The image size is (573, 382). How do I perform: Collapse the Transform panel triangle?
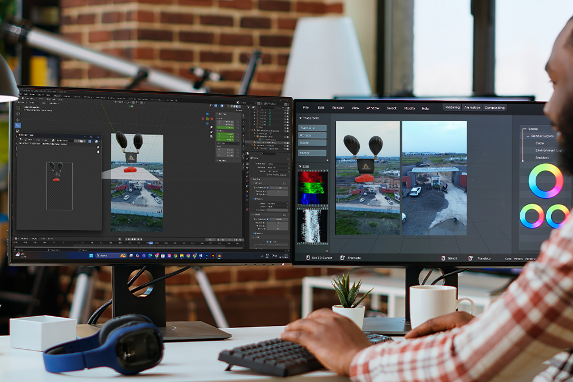pos(300,118)
